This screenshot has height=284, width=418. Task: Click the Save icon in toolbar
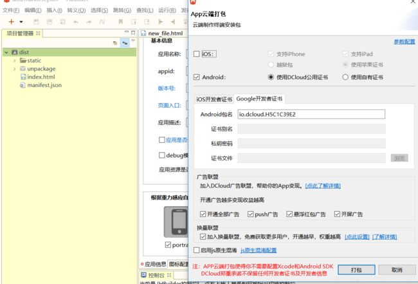36,22
